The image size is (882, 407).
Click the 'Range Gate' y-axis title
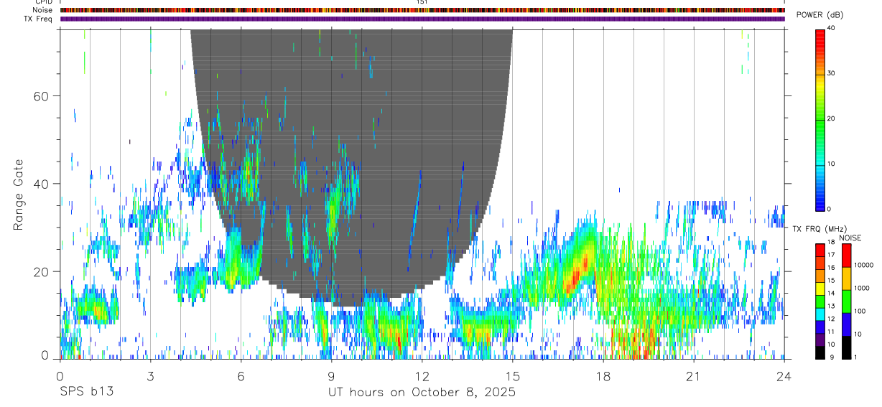18,196
